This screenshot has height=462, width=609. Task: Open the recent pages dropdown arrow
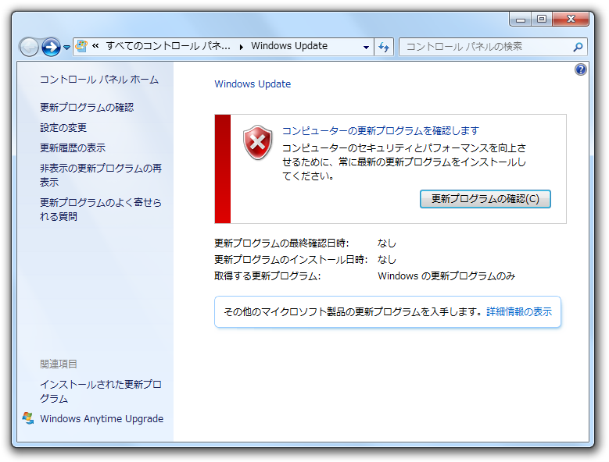click(x=66, y=48)
